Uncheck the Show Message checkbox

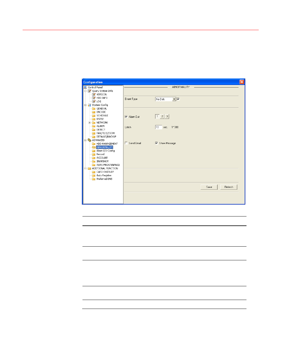156,143
